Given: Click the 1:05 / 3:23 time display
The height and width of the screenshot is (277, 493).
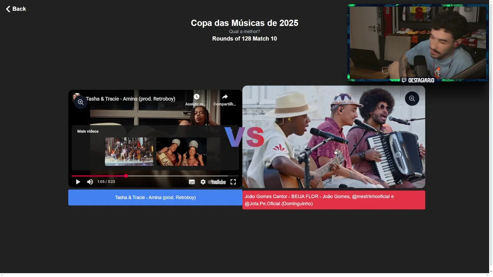Looking at the screenshot, I should [106, 182].
